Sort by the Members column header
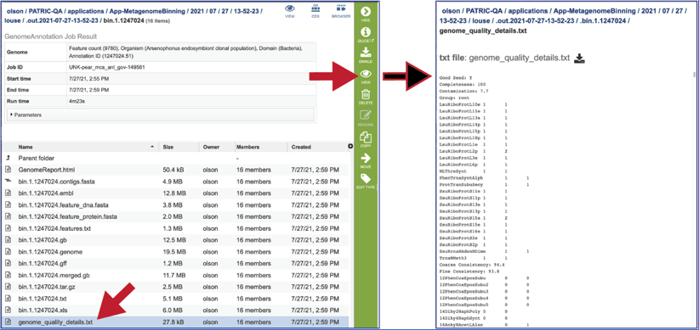Image resolution: width=699 pixels, height=330 pixels. (247, 147)
